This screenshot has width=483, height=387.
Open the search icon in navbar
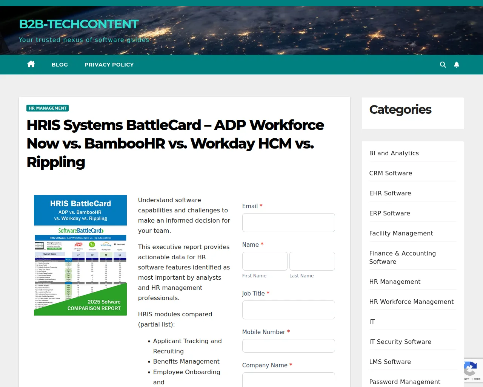click(443, 65)
